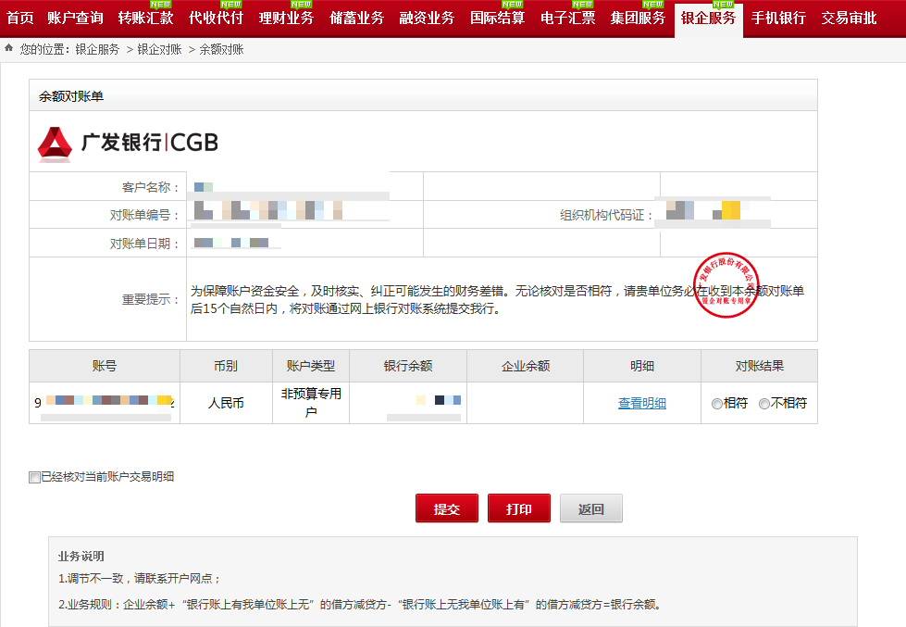Open the 交易审批 menu
Image resolution: width=906 pixels, height=627 pixels.
850,18
